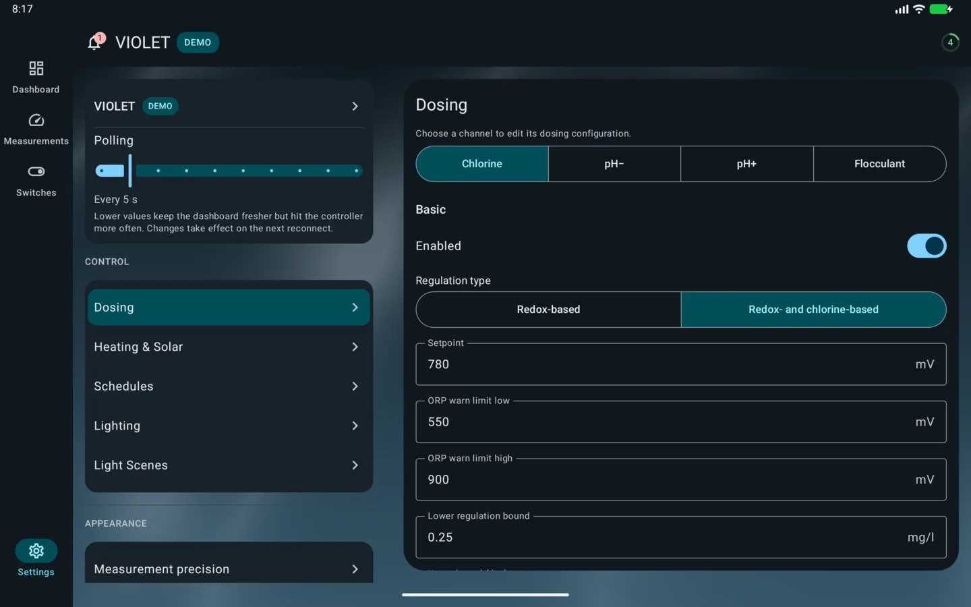Check the battery status icon
This screenshot has width=971, height=607.
(x=941, y=9)
